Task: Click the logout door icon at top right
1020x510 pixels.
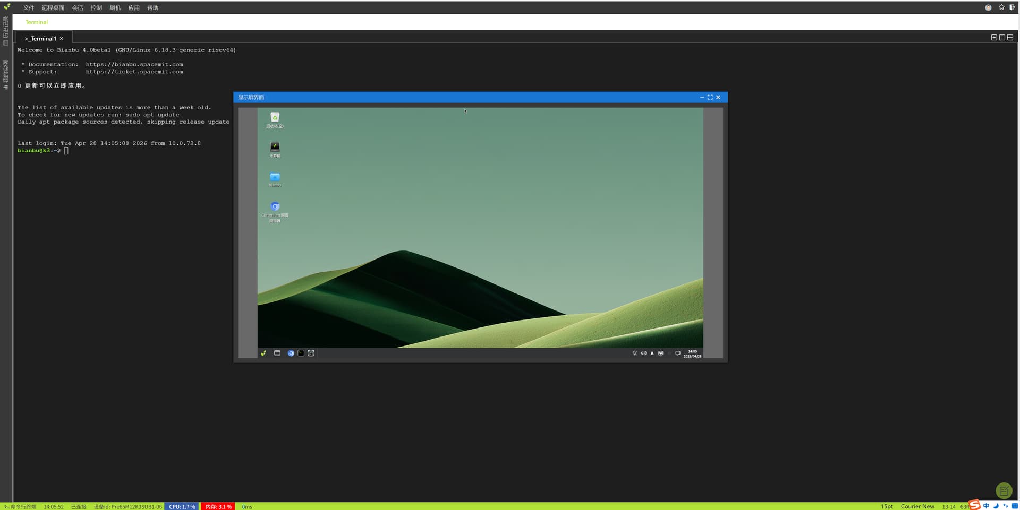Action: point(1012,7)
